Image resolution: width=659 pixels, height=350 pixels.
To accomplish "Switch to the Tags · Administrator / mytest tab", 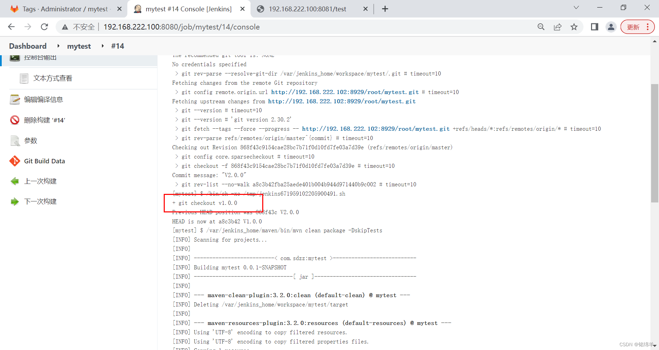I will 65,9.
